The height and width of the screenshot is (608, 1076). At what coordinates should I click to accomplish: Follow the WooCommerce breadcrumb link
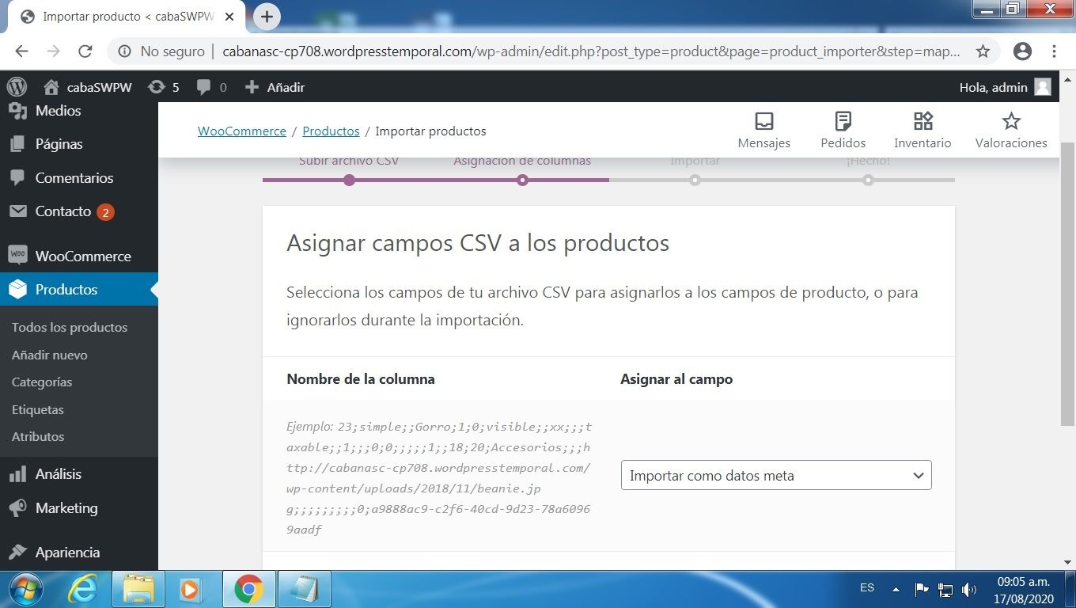tap(242, 131)
